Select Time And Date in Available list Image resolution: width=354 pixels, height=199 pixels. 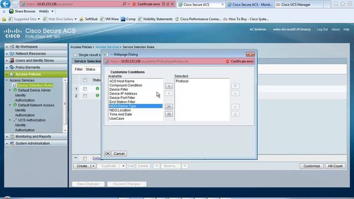(x=136, y=114)
